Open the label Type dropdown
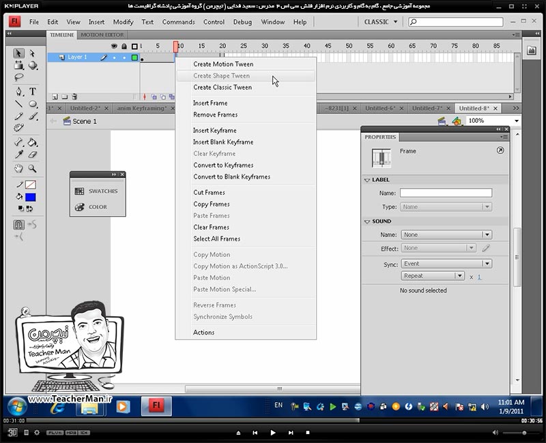This screenshot has height=443, width=546. point(446,207)
